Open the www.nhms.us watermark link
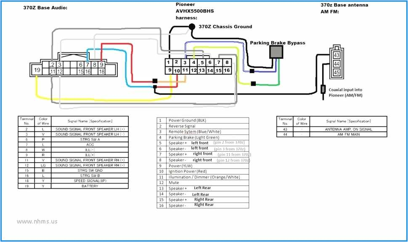Screen dimensions: 408x242 [37, 221]
